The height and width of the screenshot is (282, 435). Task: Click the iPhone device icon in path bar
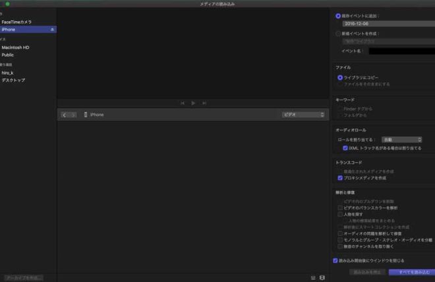tap(86, 115)
